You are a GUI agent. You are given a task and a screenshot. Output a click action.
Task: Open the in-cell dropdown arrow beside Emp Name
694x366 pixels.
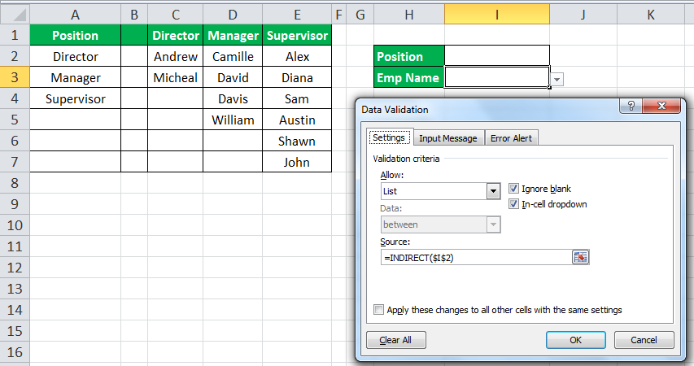(557, 80)
